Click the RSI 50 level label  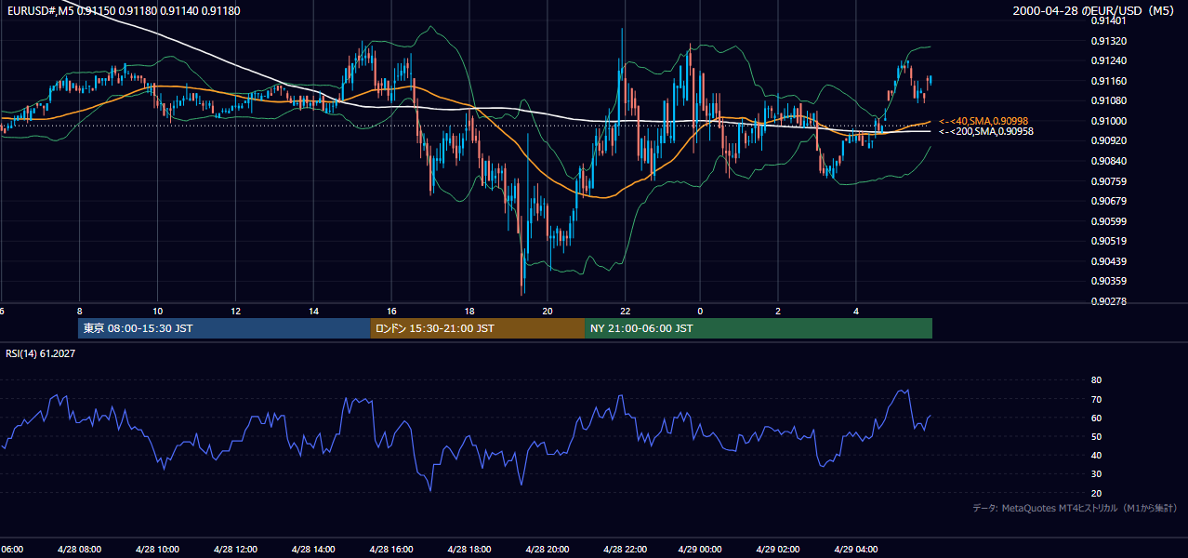click(1096, 436)
